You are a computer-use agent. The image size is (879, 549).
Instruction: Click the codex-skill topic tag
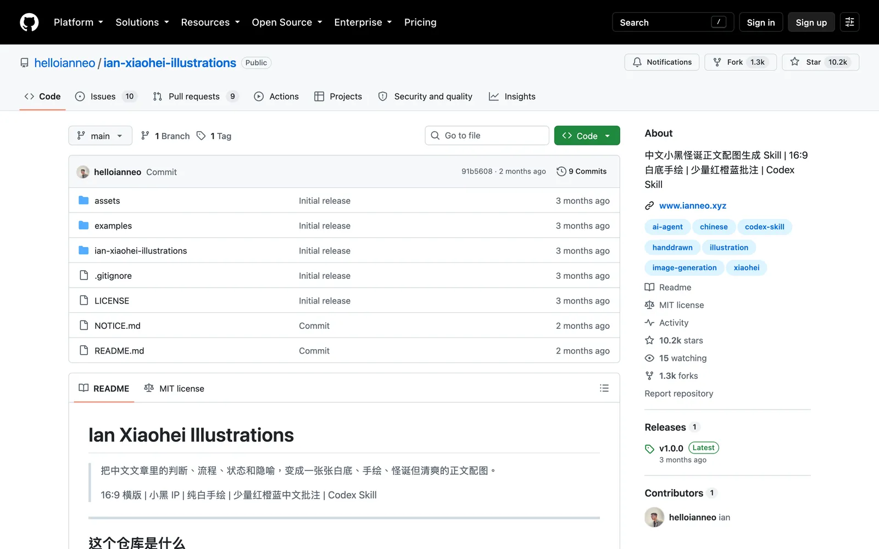tap(764, 227)
